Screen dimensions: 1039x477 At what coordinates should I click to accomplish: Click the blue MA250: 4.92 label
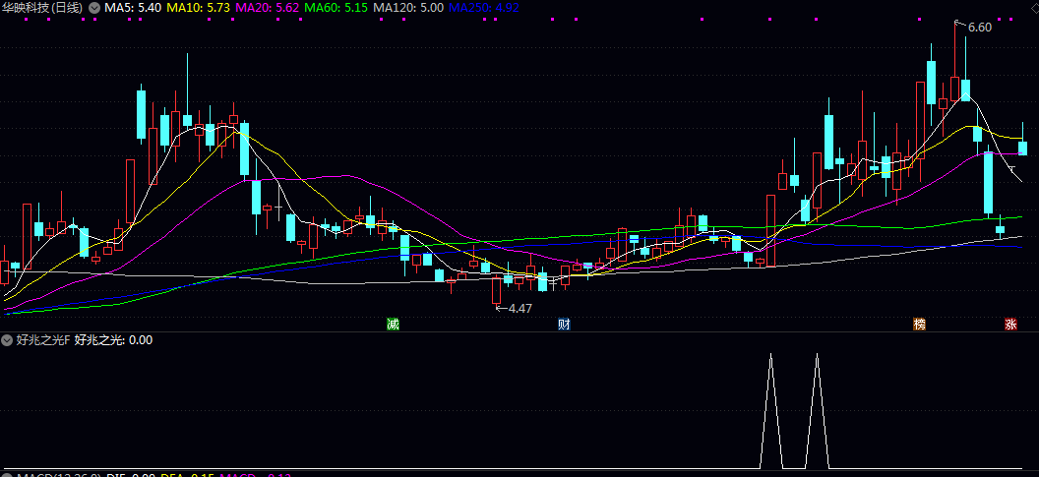[484, 8]
